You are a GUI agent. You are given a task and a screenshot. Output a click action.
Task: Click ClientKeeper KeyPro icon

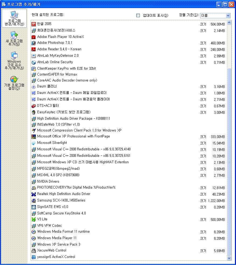pos(34,69)
